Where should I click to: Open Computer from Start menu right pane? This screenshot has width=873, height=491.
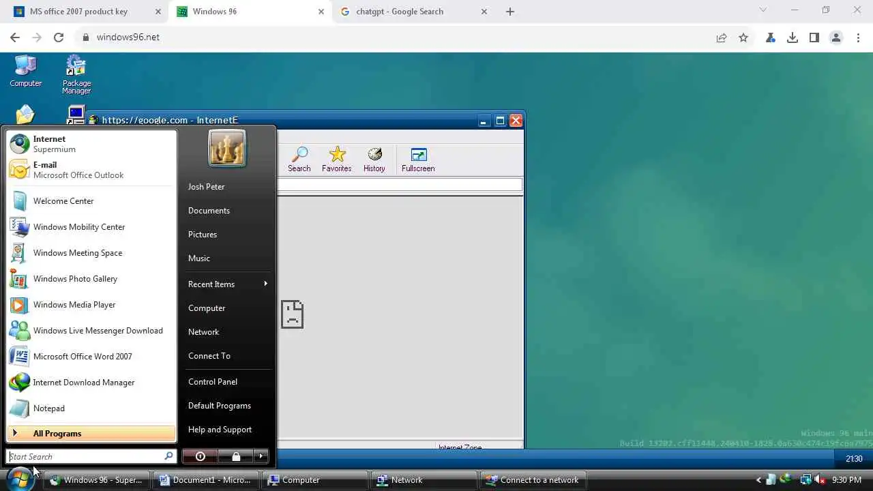[207, 308]
